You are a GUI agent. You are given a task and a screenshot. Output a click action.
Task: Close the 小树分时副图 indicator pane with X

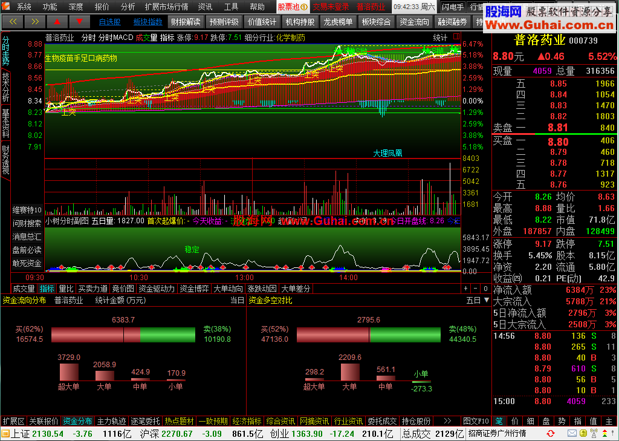(x=456, y=221)
